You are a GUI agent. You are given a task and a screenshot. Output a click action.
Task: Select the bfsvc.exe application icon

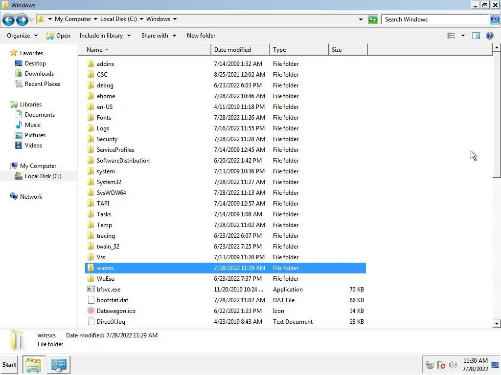coord(91,289)
